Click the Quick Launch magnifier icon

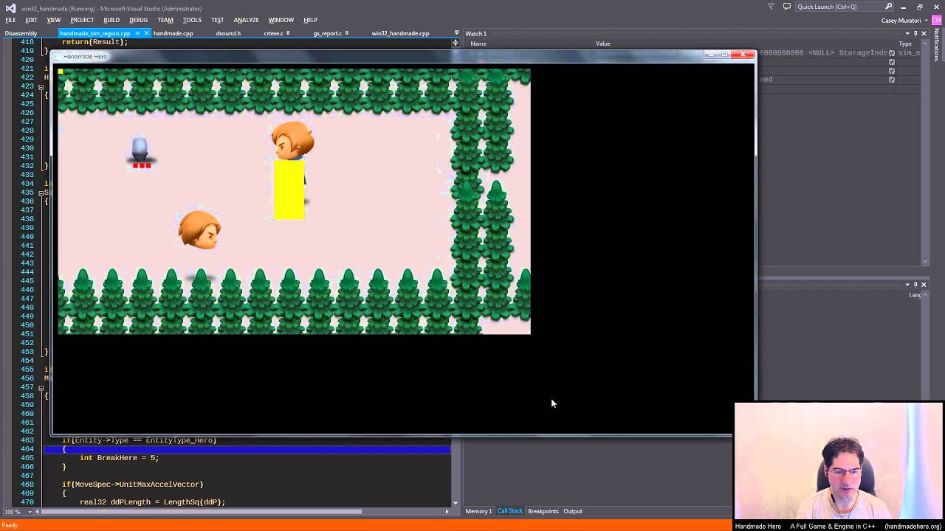pos(888,7)
